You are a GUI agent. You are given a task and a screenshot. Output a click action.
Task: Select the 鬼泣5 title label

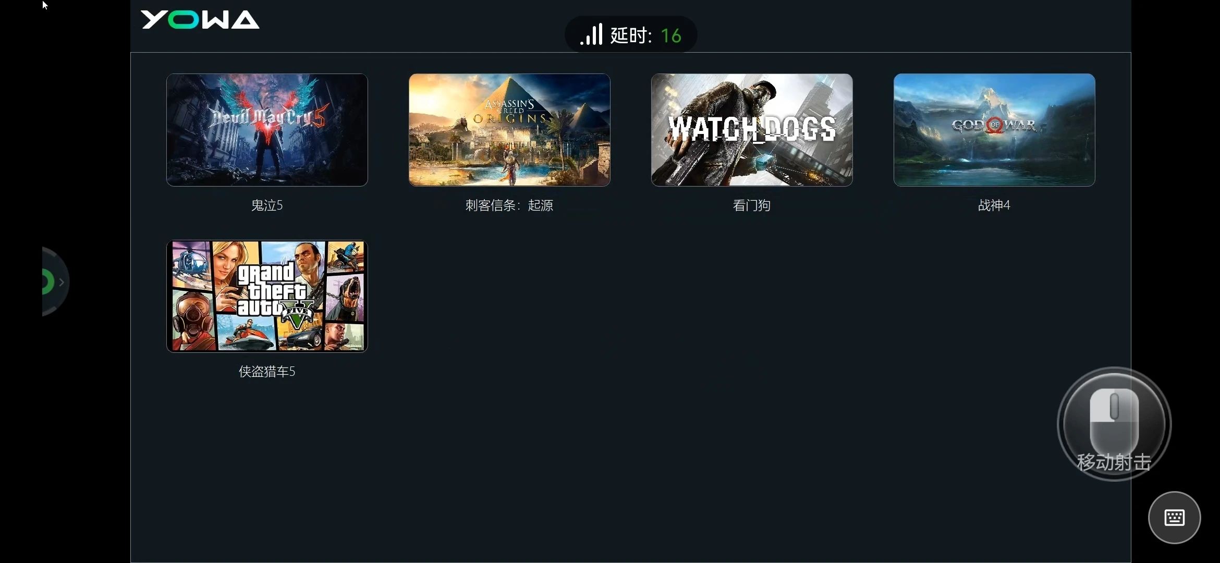pyautogui.click(x=267, y=205)
